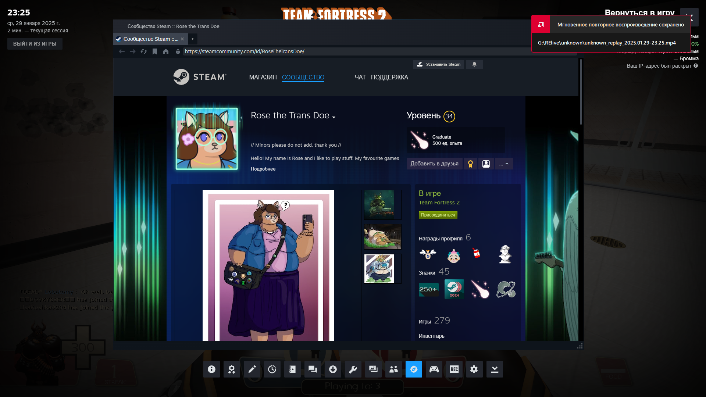Screen dimensions: 706x397
Task: Click the Graduate 500 XP badge panel
Action: [456, 140]
